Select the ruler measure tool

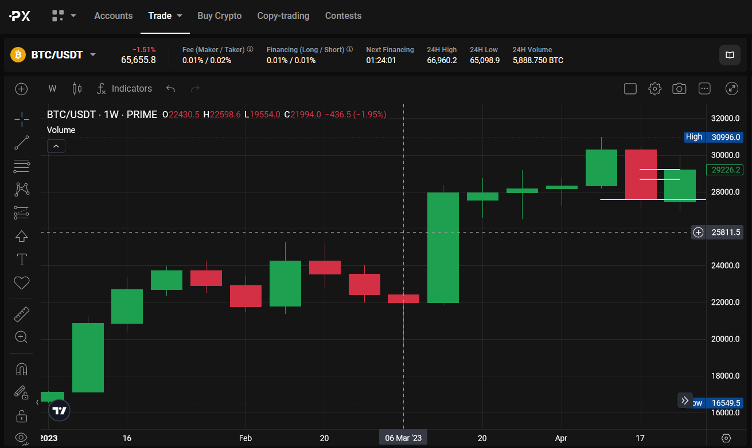coord(22,314)
